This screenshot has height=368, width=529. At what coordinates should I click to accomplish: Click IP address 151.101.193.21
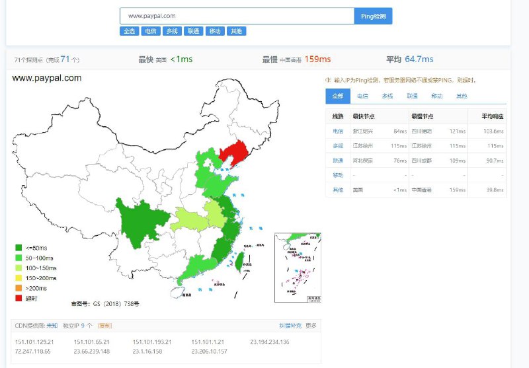(x=152, y=342)
